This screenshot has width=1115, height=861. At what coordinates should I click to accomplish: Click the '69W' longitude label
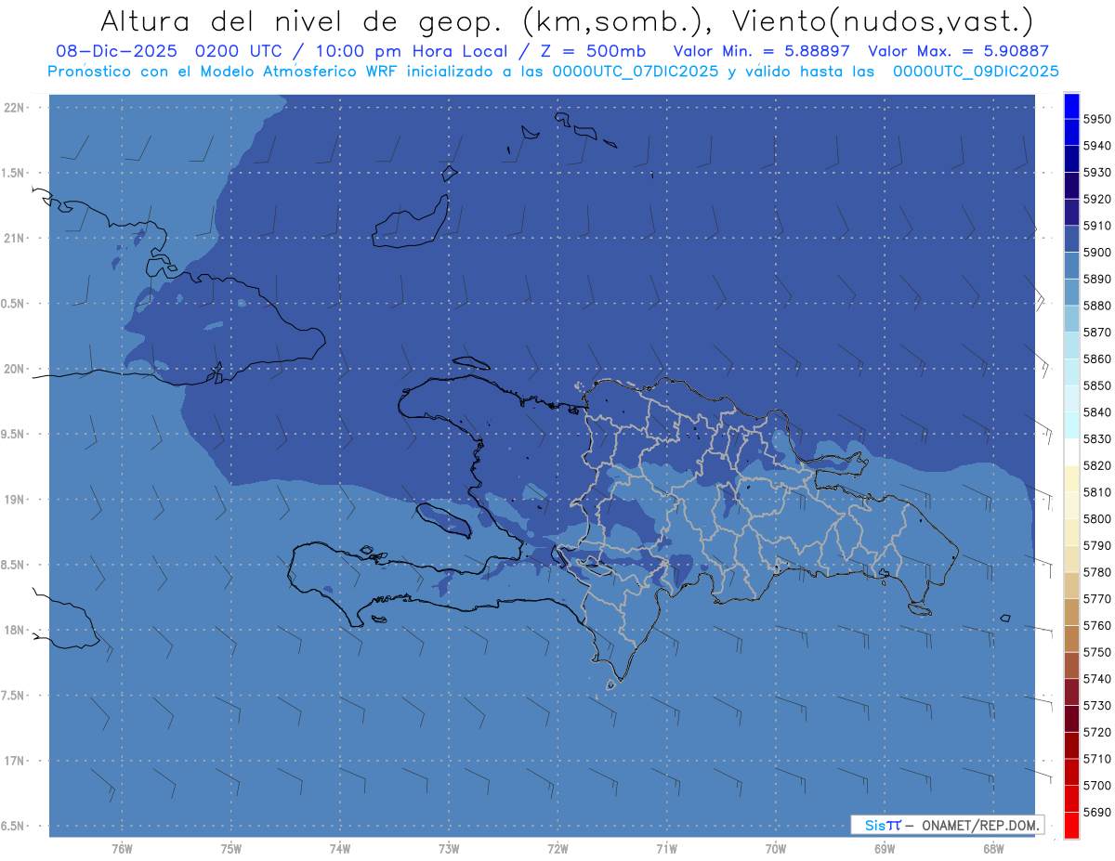tap(885, 849)
